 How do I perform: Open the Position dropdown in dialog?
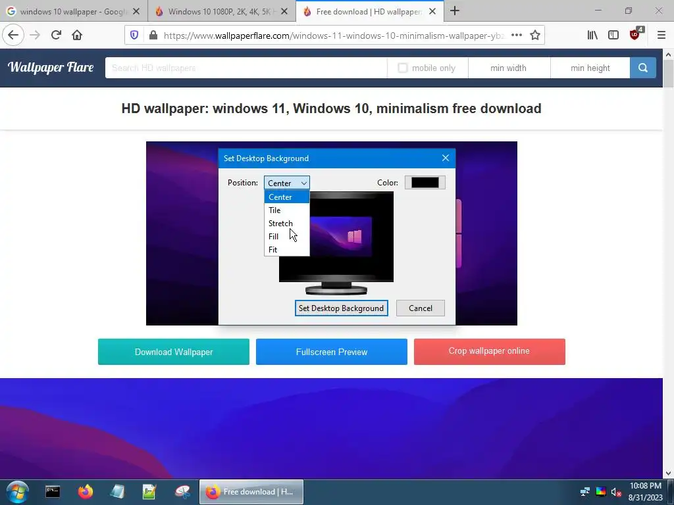tap(287, 183)
